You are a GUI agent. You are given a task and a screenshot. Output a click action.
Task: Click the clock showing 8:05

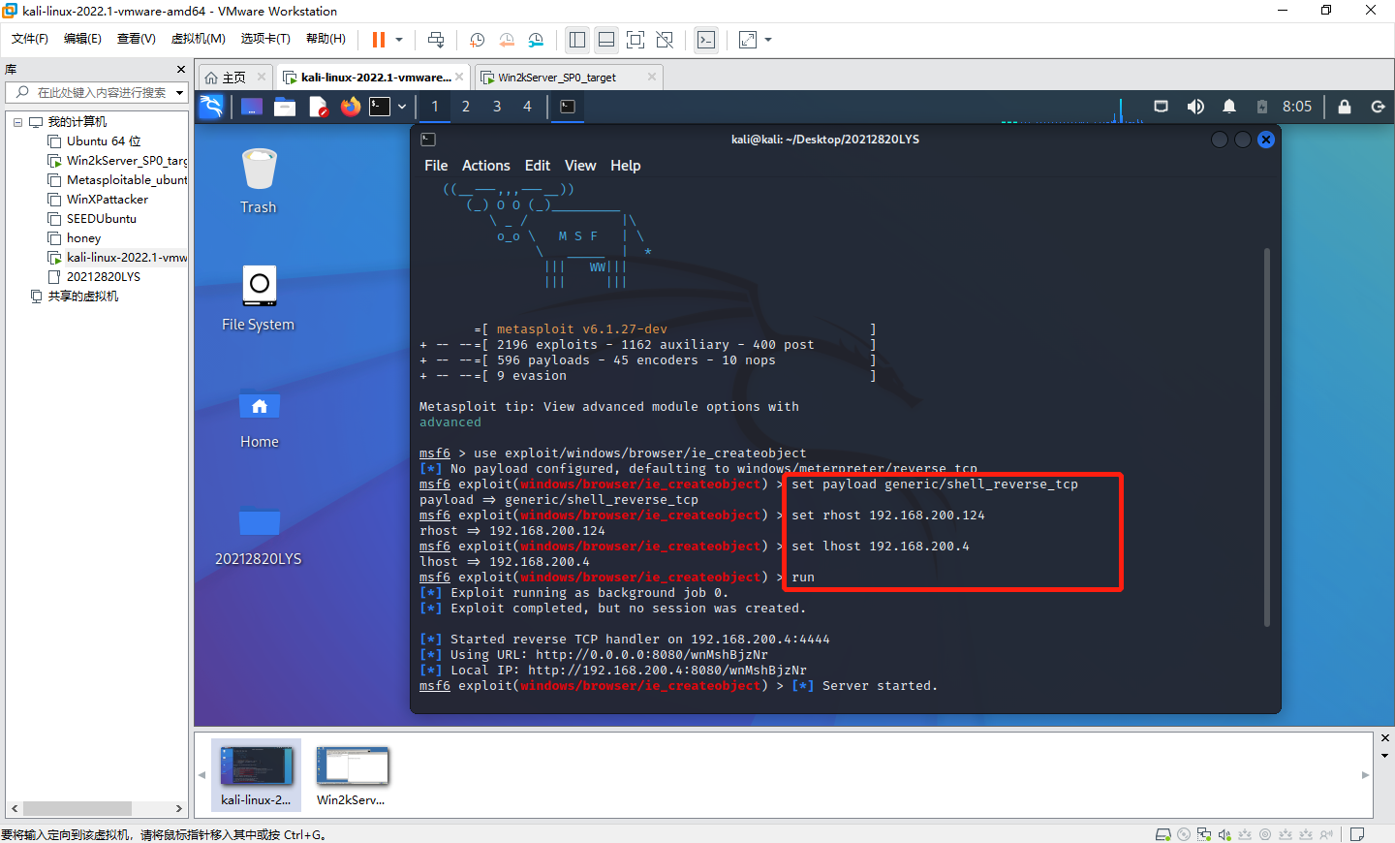click(1297, 107)
